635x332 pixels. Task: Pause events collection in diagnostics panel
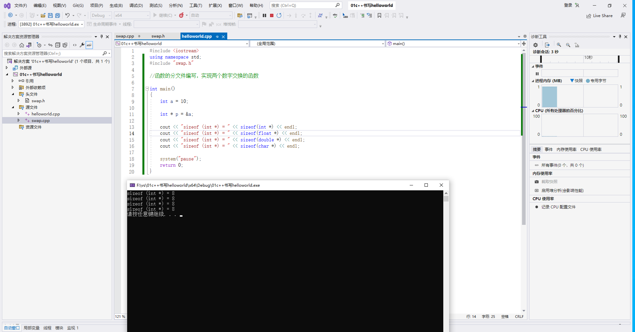click(x=537, y=74)
